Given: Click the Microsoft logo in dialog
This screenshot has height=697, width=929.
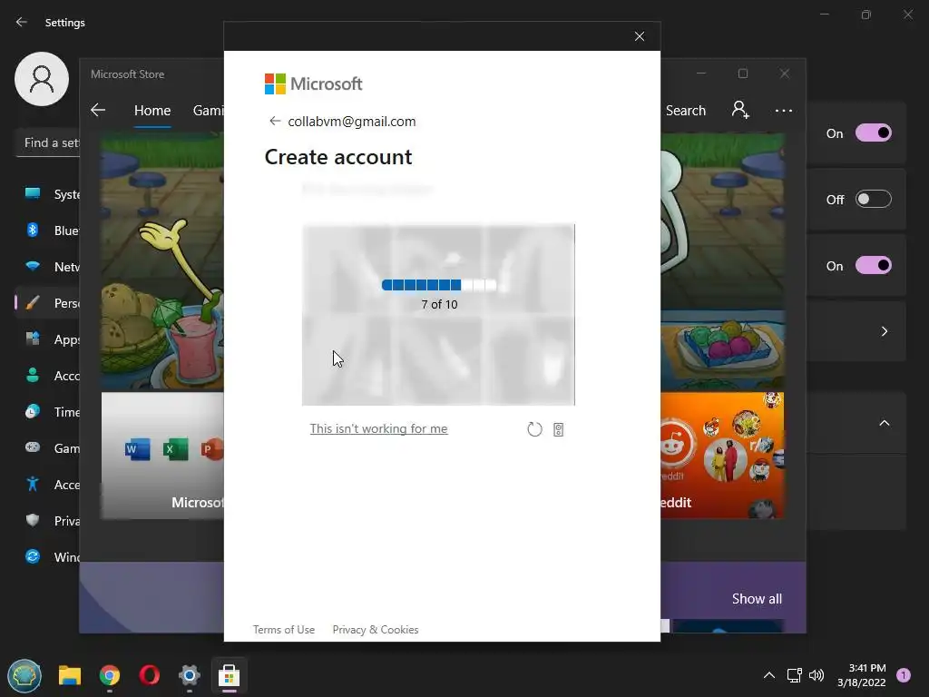Looking at the screenshot, I should (313, 83).
